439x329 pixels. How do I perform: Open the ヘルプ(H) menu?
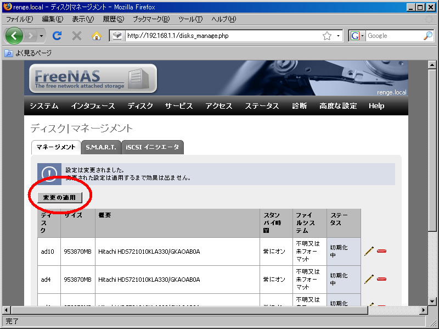coord(224,19)
